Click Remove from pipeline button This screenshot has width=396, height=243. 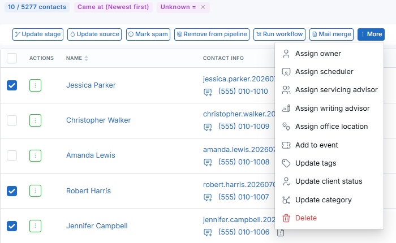pyautogui.click(x=212, y=34)
